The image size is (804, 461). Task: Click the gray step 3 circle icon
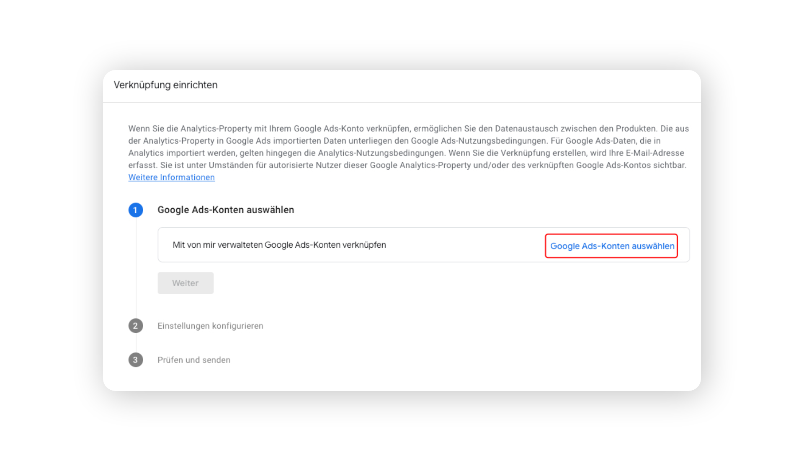[135, 360]
